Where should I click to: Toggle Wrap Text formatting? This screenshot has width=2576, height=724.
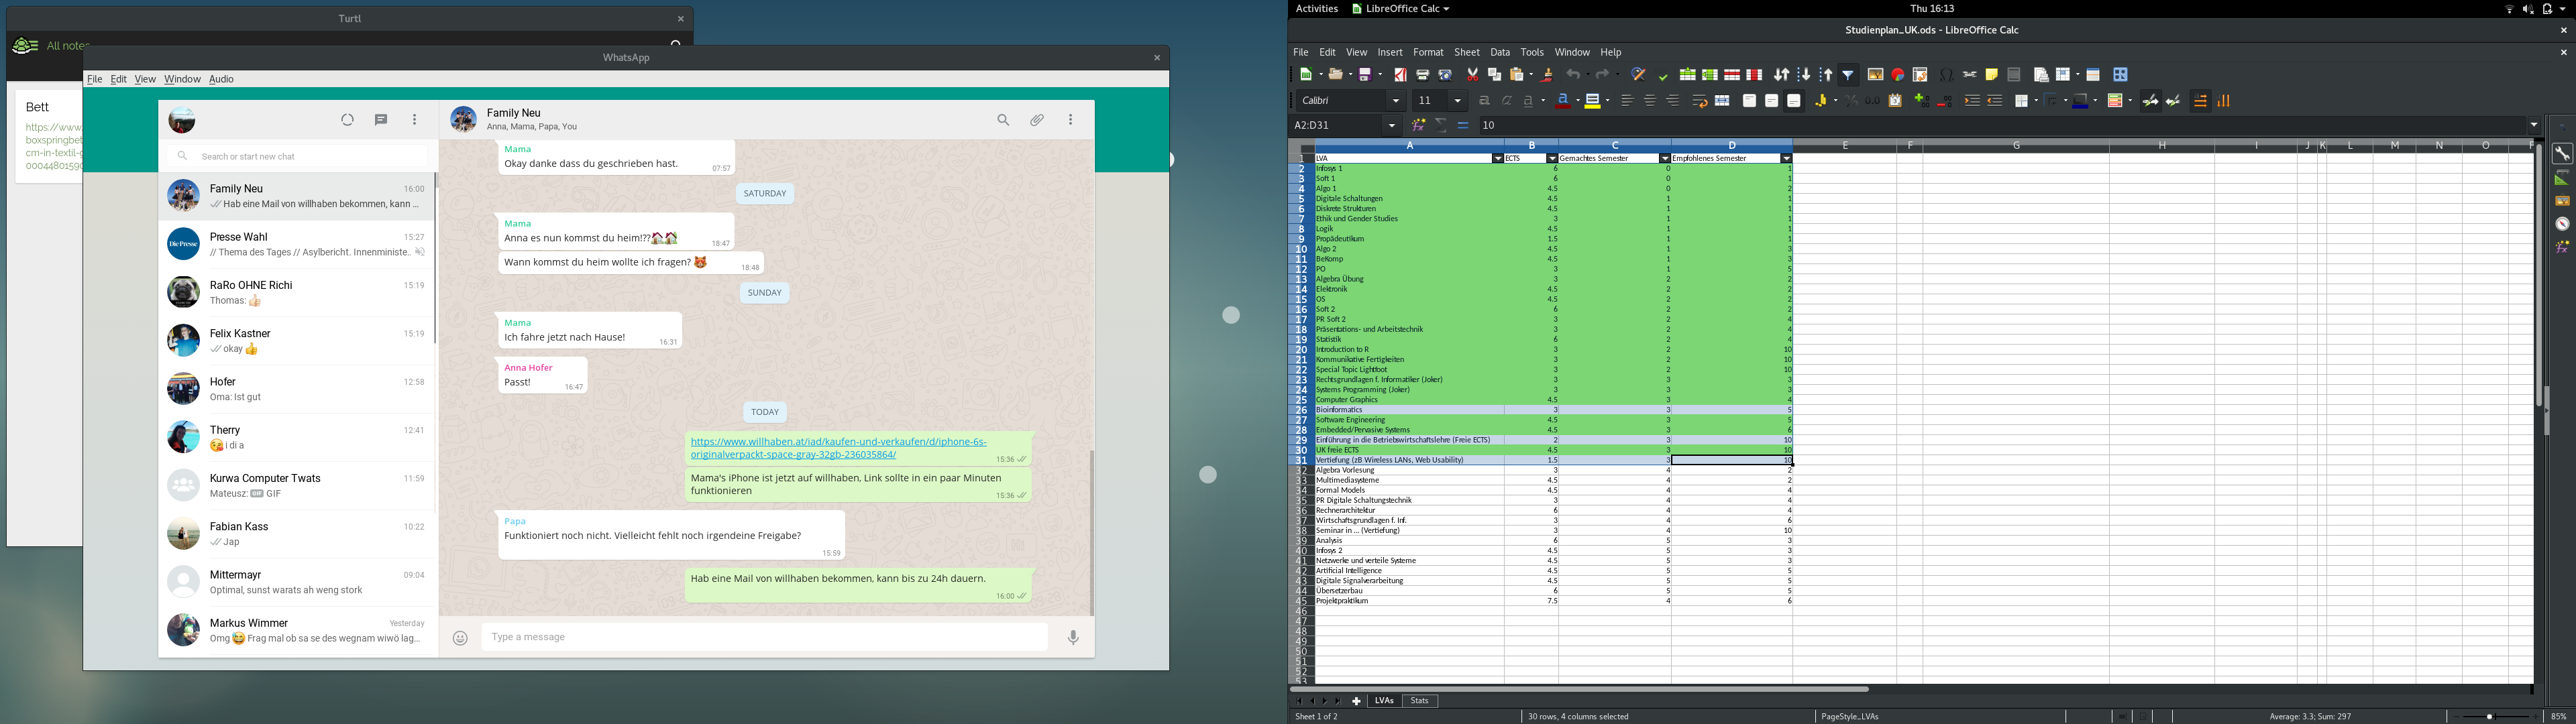point(1699,101)
